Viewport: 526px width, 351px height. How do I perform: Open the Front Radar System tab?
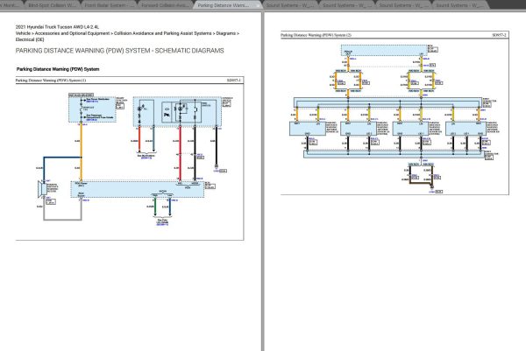109,5
